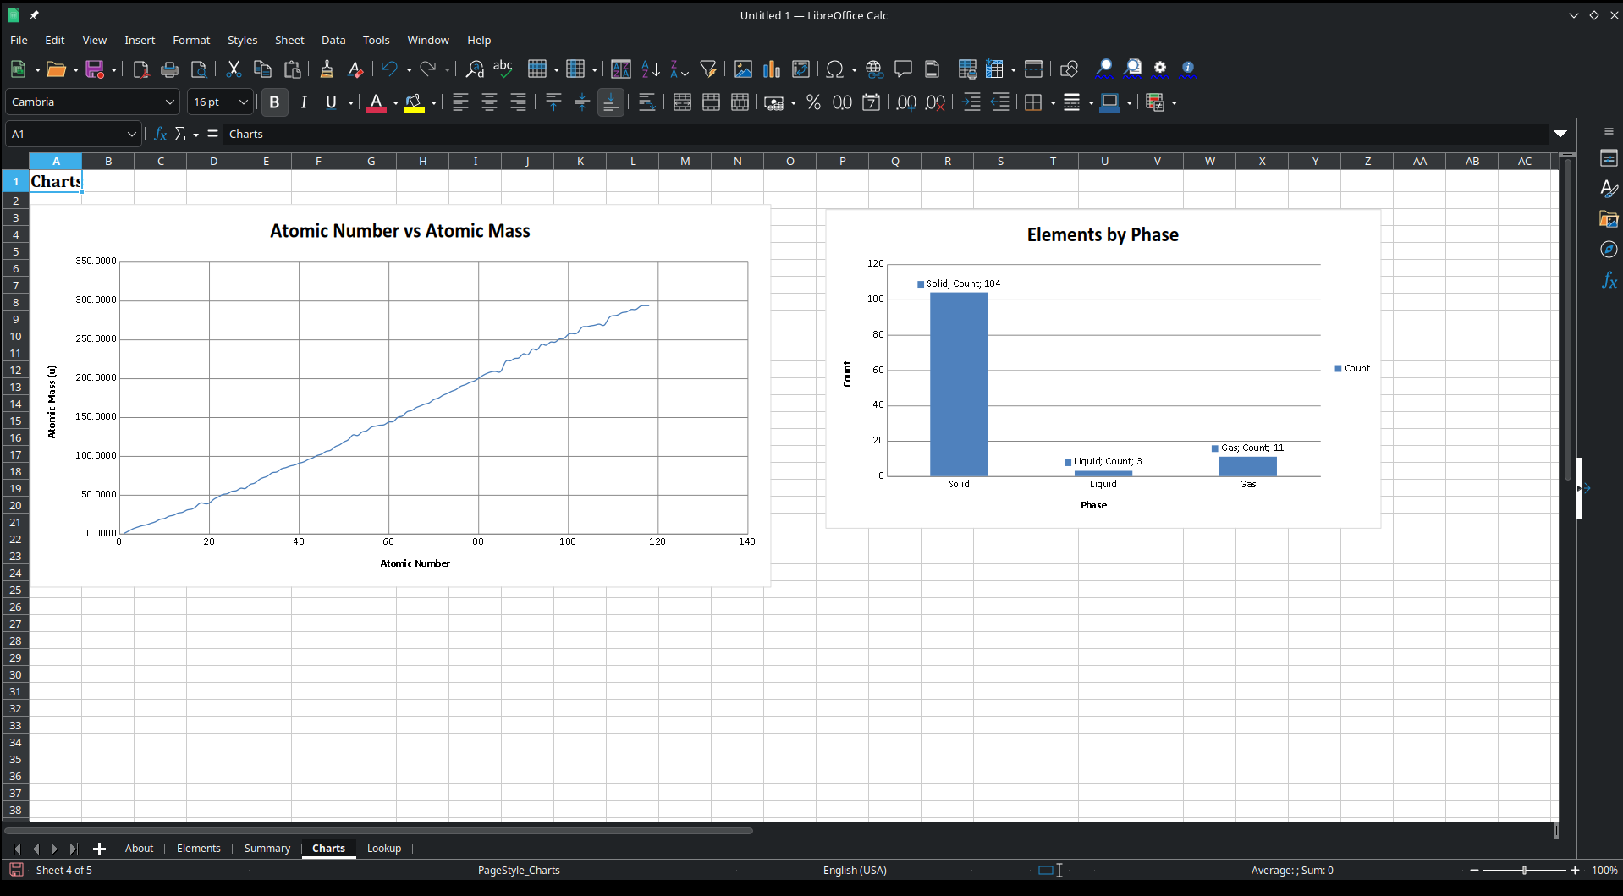
Task: Insert a pivot table
Action: (800, 69)
